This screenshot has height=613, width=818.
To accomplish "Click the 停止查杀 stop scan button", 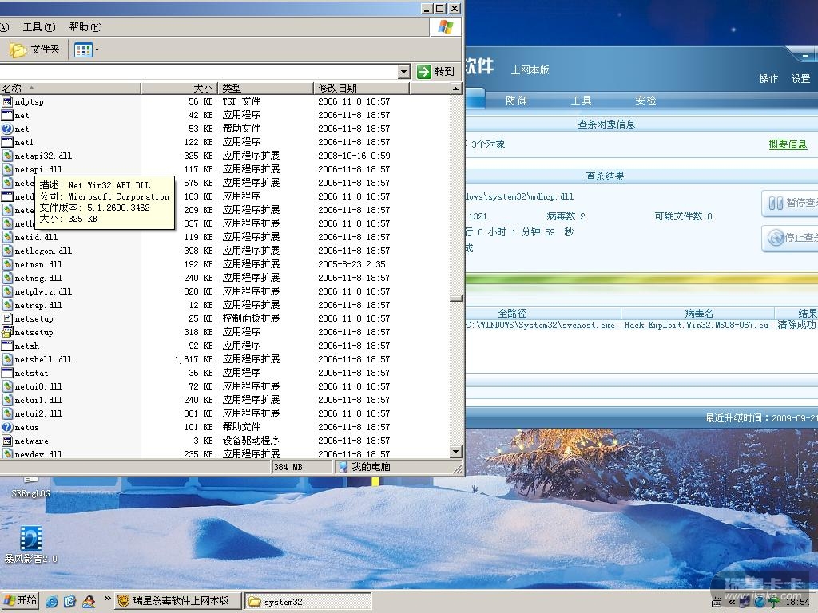I will [790, 238].
